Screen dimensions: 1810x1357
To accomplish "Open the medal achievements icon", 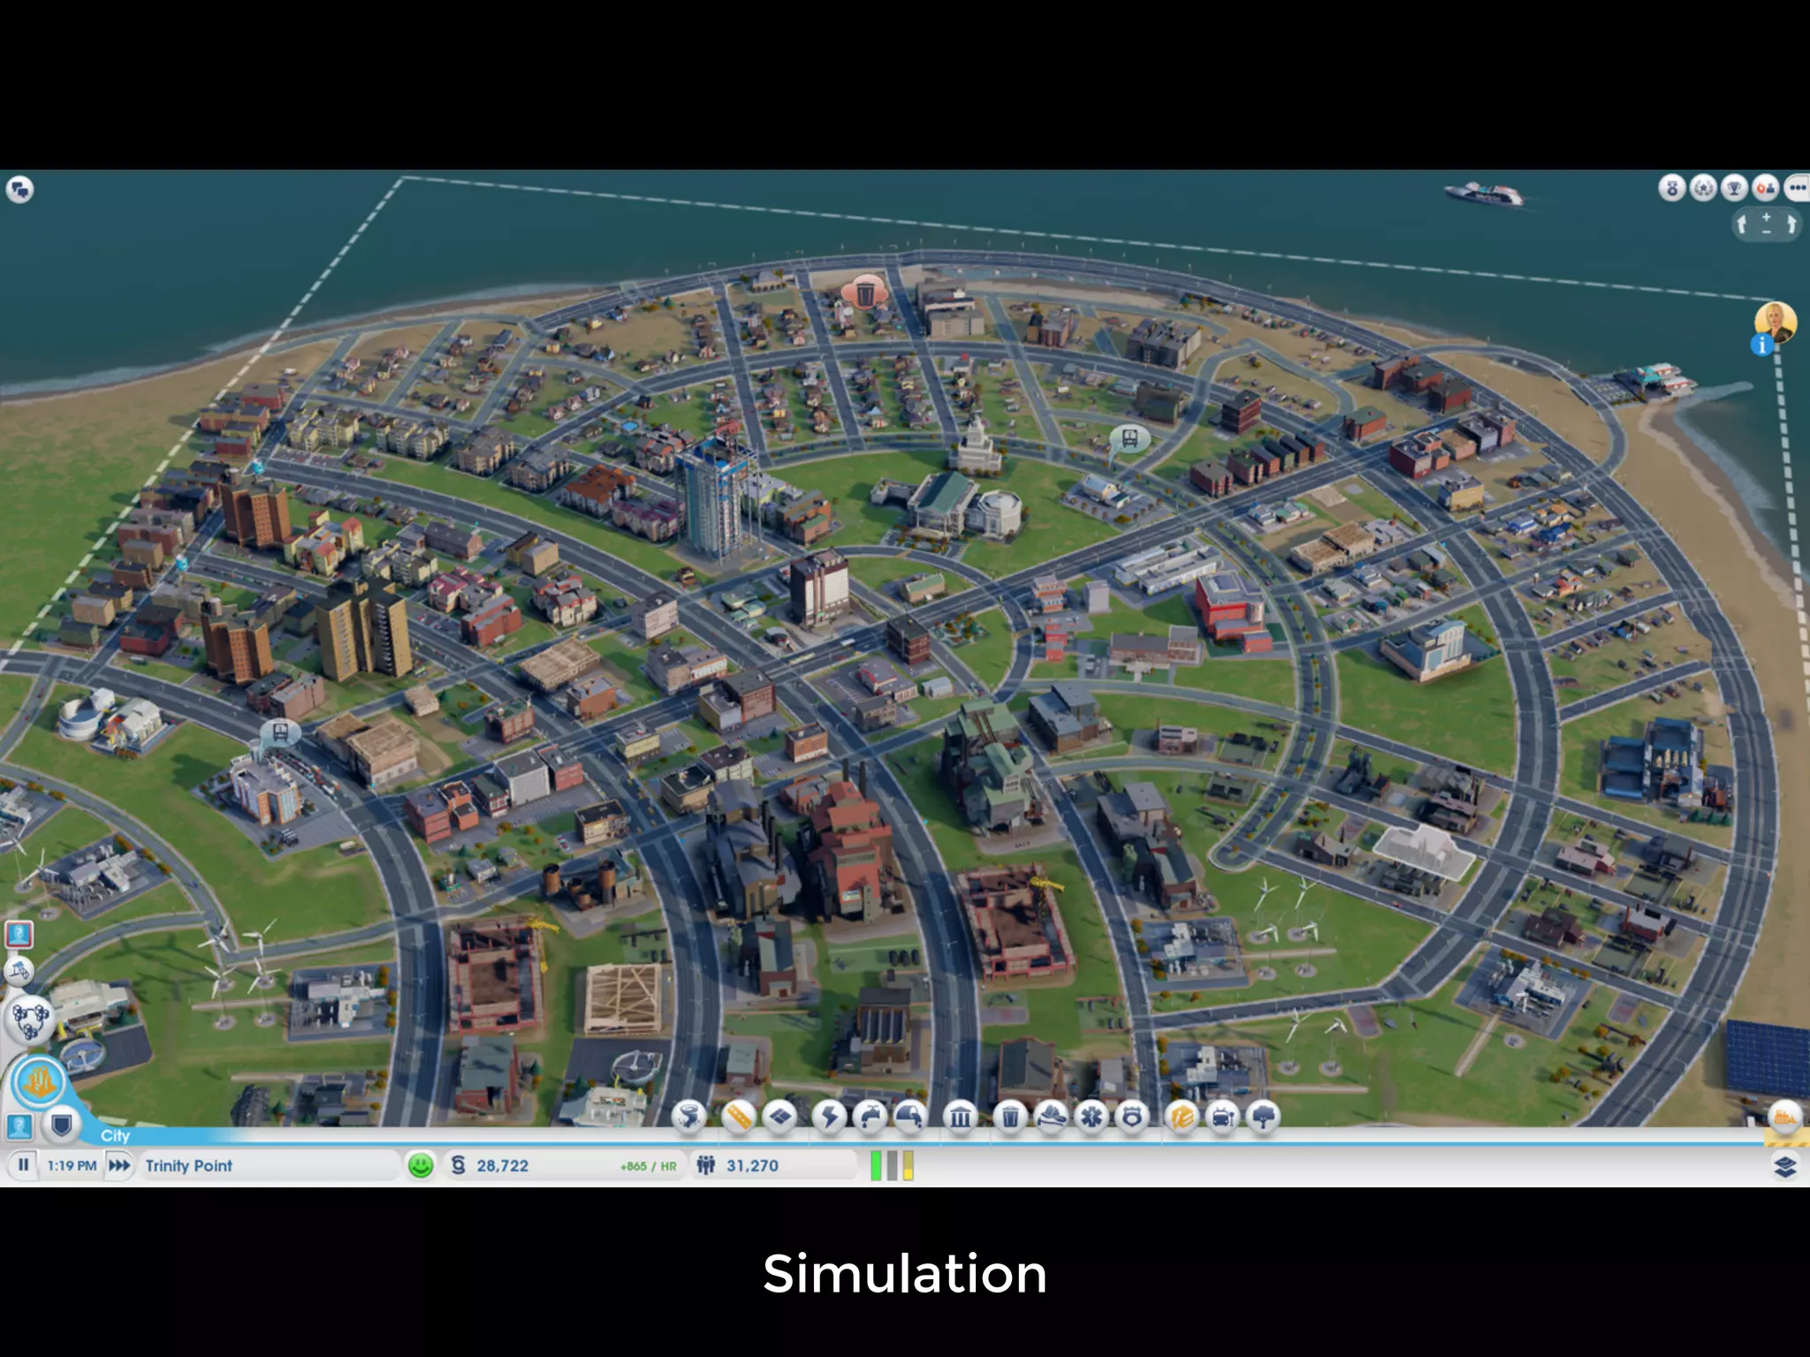I will point(1672,188).
